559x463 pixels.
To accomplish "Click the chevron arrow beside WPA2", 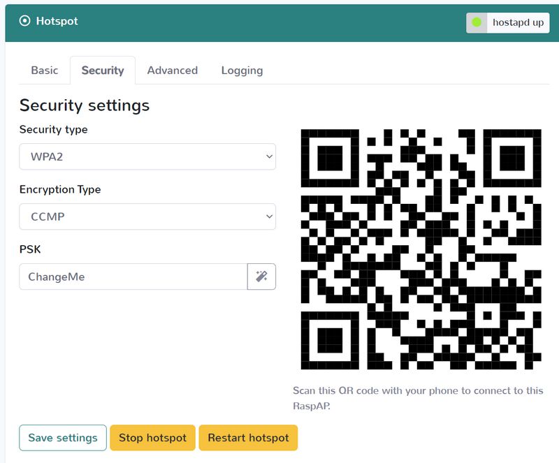I will (269, 156).
